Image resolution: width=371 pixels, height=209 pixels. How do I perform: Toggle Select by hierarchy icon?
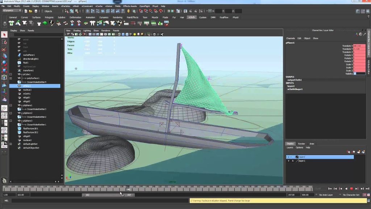coord(67,11)
